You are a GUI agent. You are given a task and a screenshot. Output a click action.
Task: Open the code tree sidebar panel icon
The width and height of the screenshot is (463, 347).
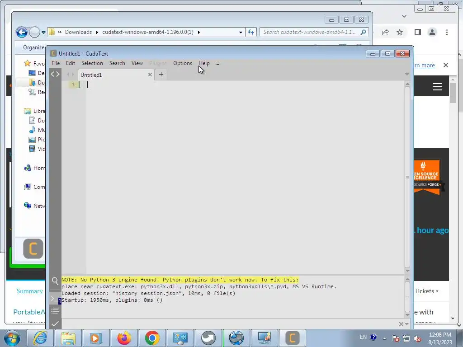55,74
